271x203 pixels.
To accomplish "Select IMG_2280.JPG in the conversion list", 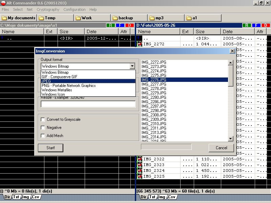I will (184, 97).
